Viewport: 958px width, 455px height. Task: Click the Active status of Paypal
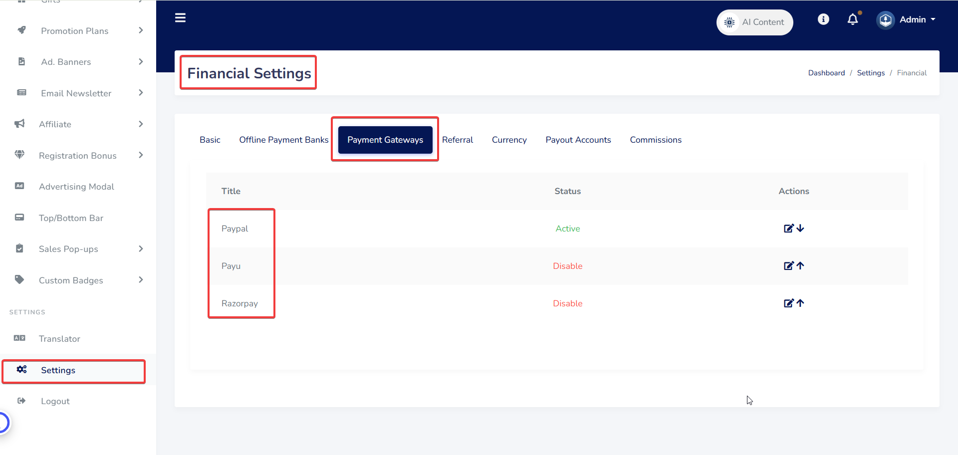tap(568, 228)
